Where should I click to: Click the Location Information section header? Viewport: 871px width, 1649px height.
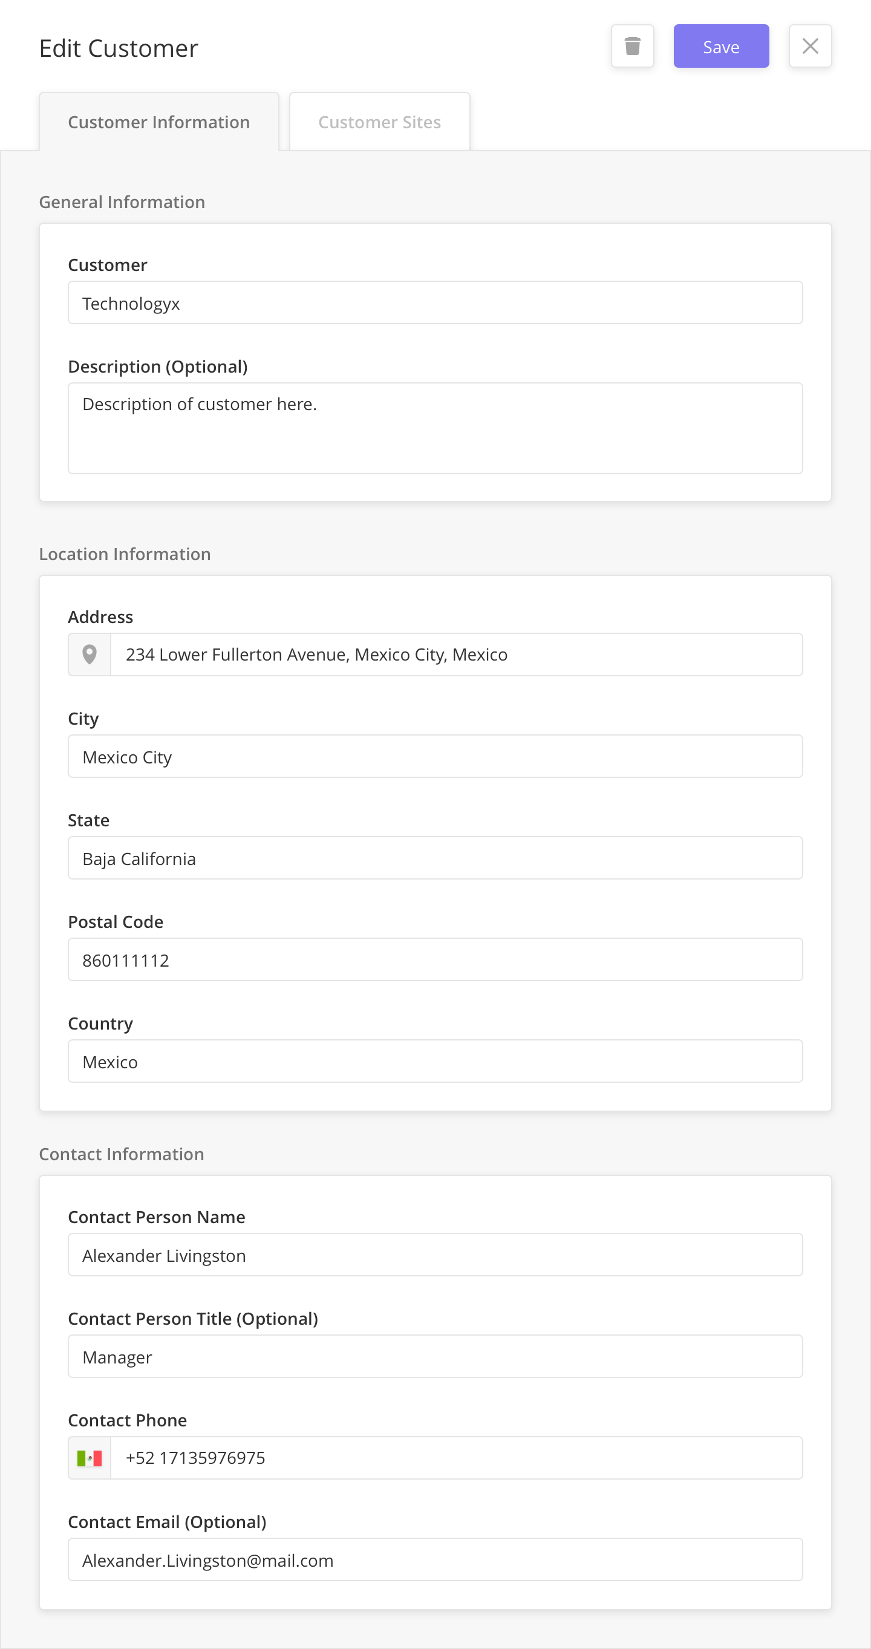(x=125, y=553)
